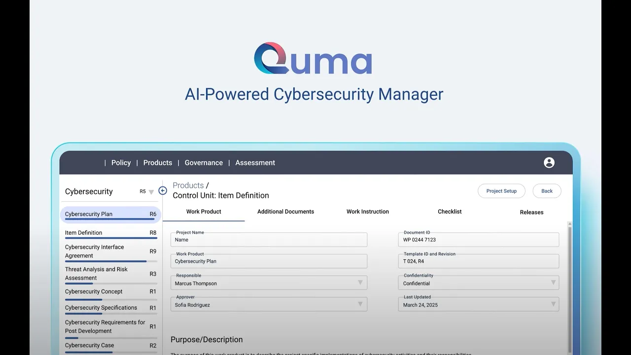Click the progress bar under Threat Analysis item
631x355 pixels.
(111, 284)
